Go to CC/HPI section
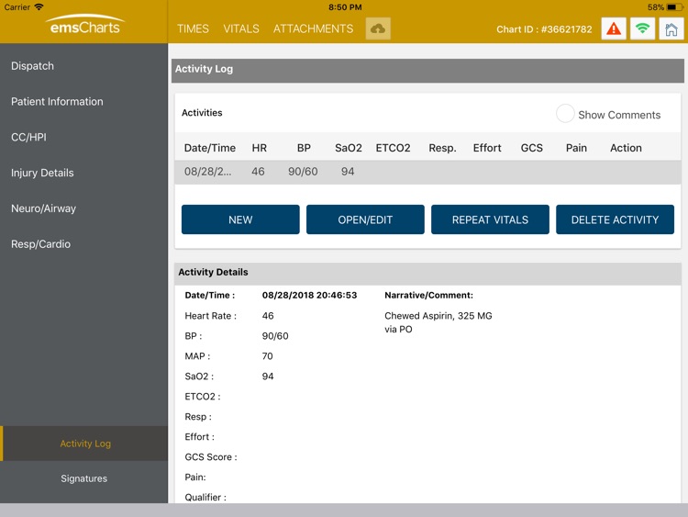The image size is (688, 517). pos(83,137)
